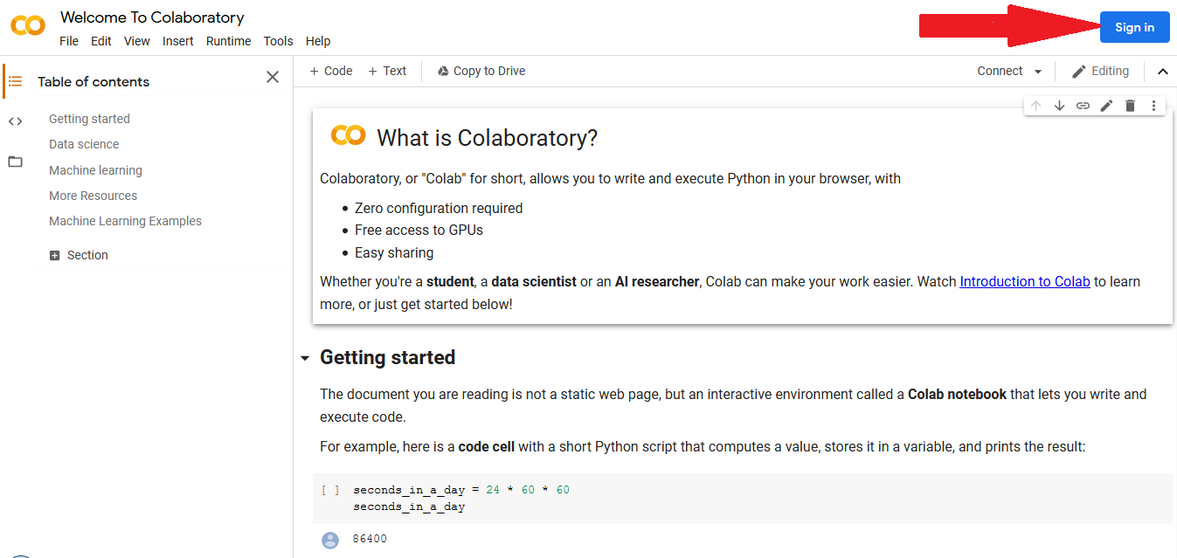This screenshot has height=558, width=1177.
Task: Edit cell with pencil icon
Action: coord(1106,106)
